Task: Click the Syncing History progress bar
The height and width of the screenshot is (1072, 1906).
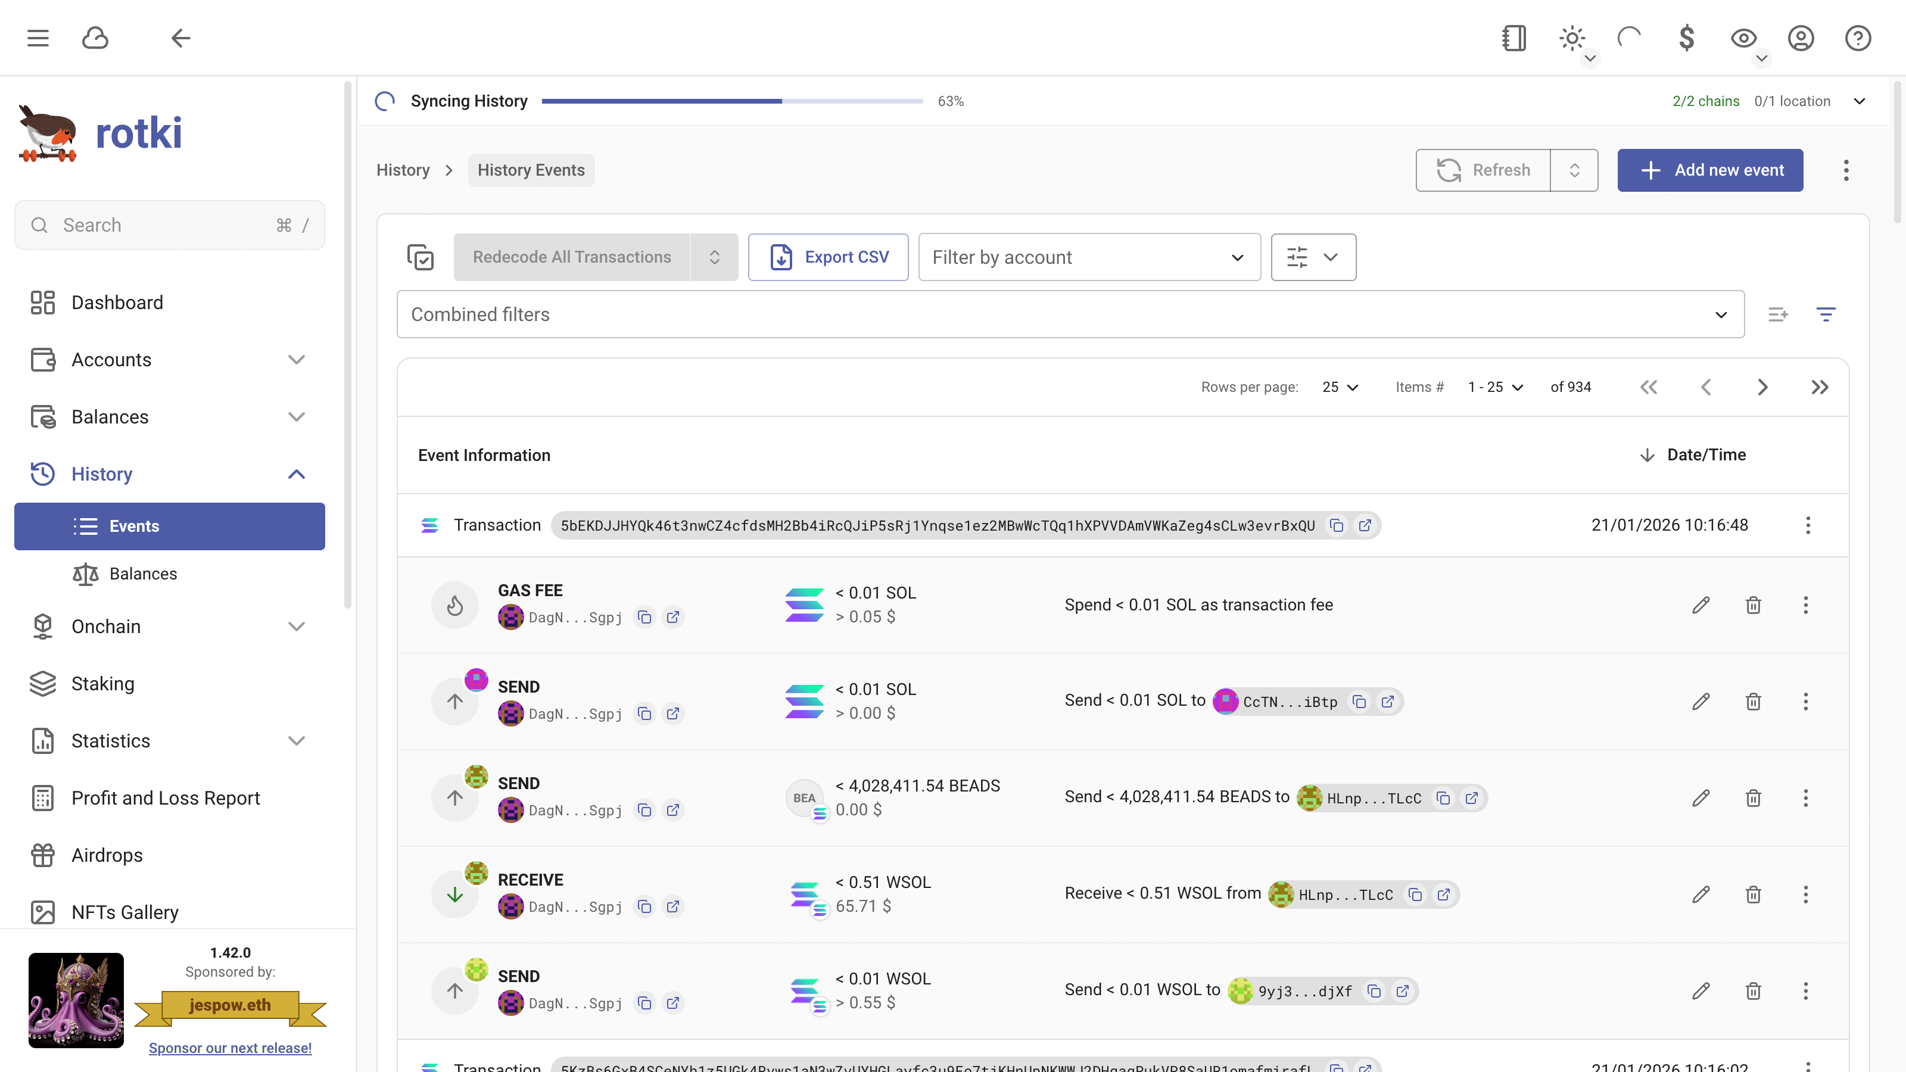Action: point(732,101)
